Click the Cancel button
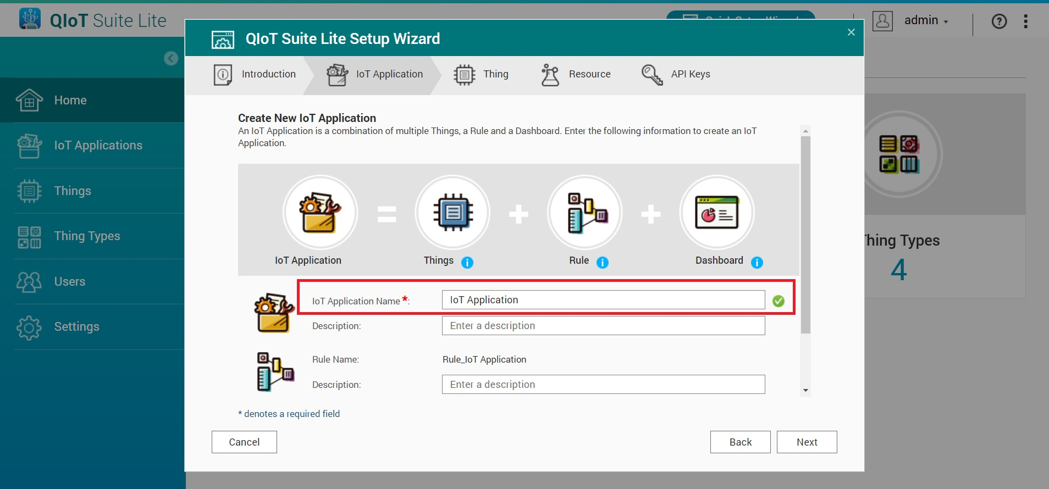Screen dimensions: 1049x489 [x=244, y=442]
